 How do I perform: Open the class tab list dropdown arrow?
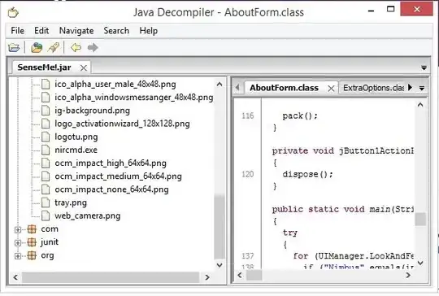[422, 88]
